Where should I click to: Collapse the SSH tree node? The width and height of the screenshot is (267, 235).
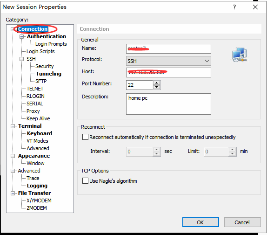click(21, 59)
